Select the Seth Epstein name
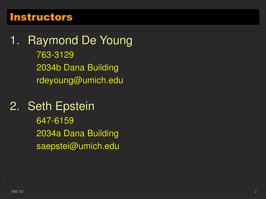This screenshot has height=199, width=266. [61, 106]
